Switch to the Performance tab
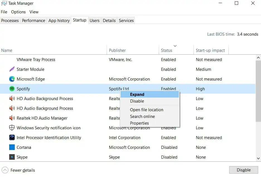This screenshot has height=177, width=261. click(x=33, y=20)
